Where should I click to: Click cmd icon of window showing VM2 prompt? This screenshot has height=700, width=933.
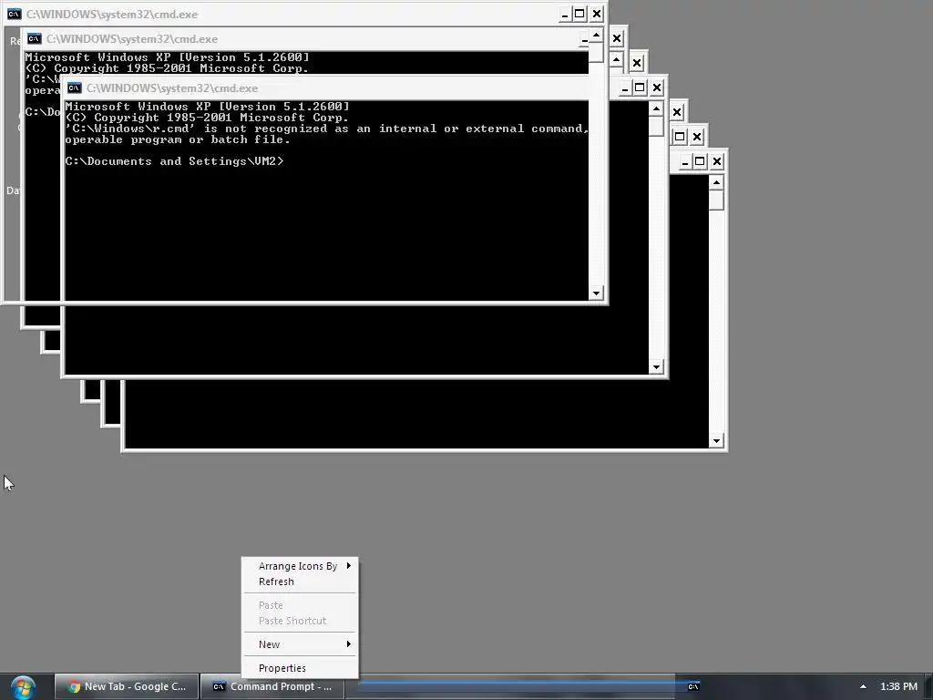point(75,88)
